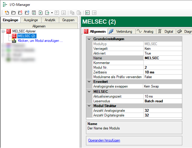Click the Aktiviert value 'True'
192x148 pixels.
coord(163,53)
